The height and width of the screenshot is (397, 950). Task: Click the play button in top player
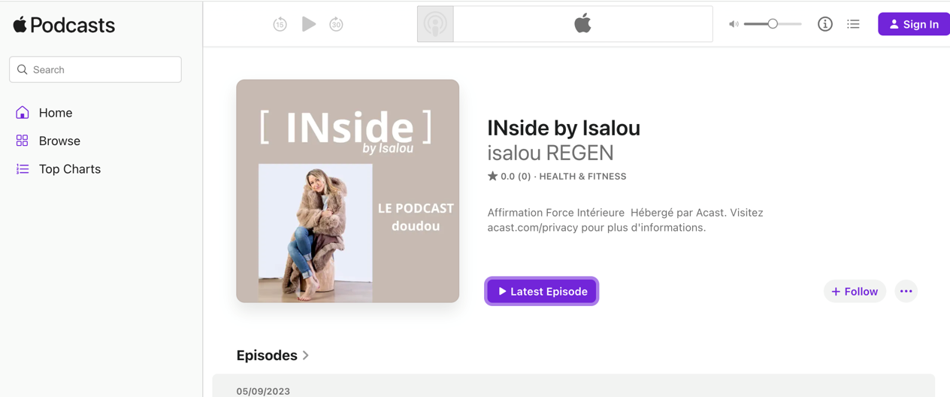pyautogui.click(x=309, y=24)
